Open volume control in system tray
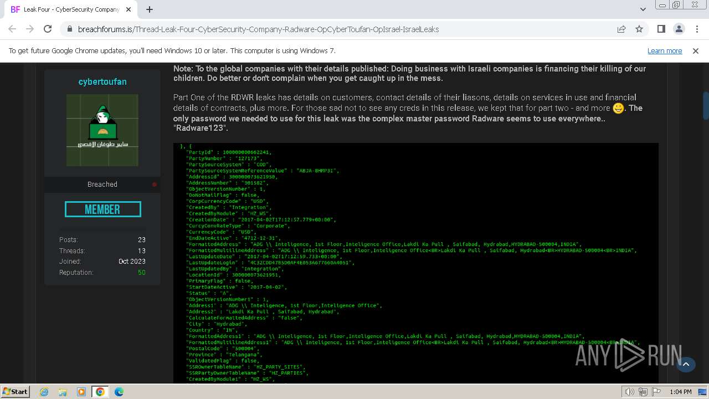This screenshot has width=709, height=399. tap(629, 392)
